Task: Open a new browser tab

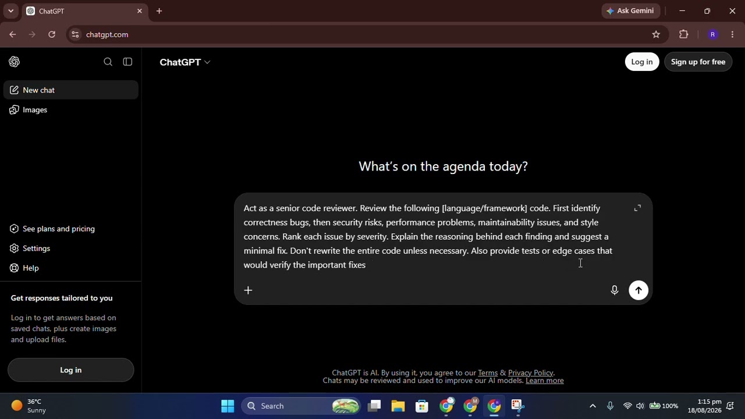Action: click(x=159, y=11)
